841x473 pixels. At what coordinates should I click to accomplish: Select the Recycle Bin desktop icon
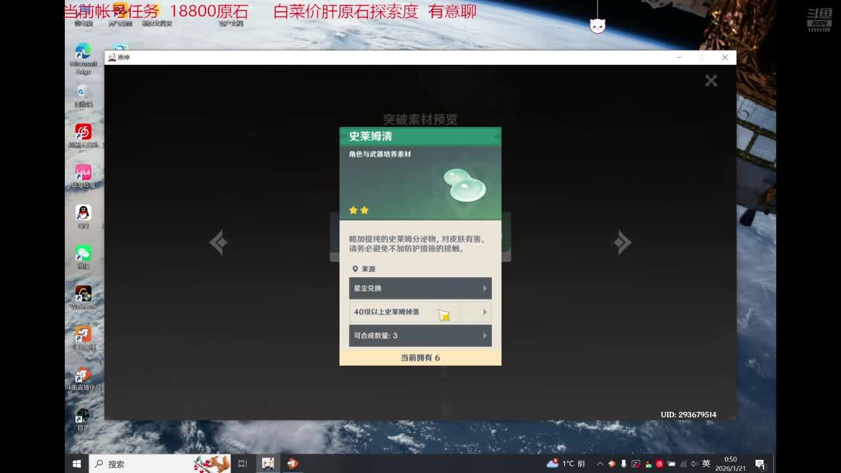pos(83,95)
